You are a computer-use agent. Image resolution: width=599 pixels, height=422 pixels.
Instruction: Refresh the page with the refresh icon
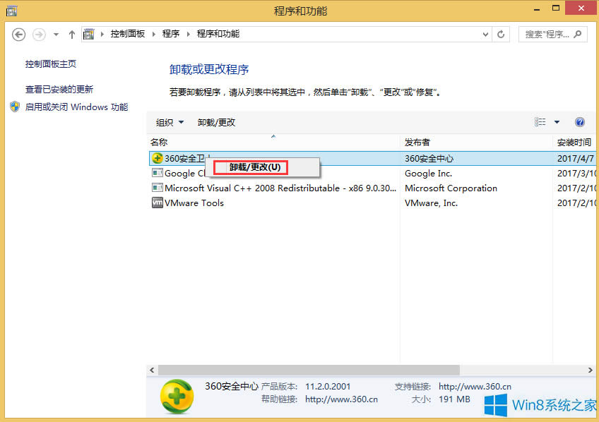tap(501, 33)
